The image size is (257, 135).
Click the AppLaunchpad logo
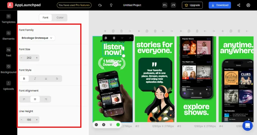click(x=24, y=5)
